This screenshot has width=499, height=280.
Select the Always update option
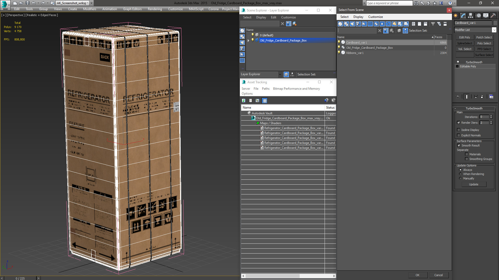coord(460,170)
